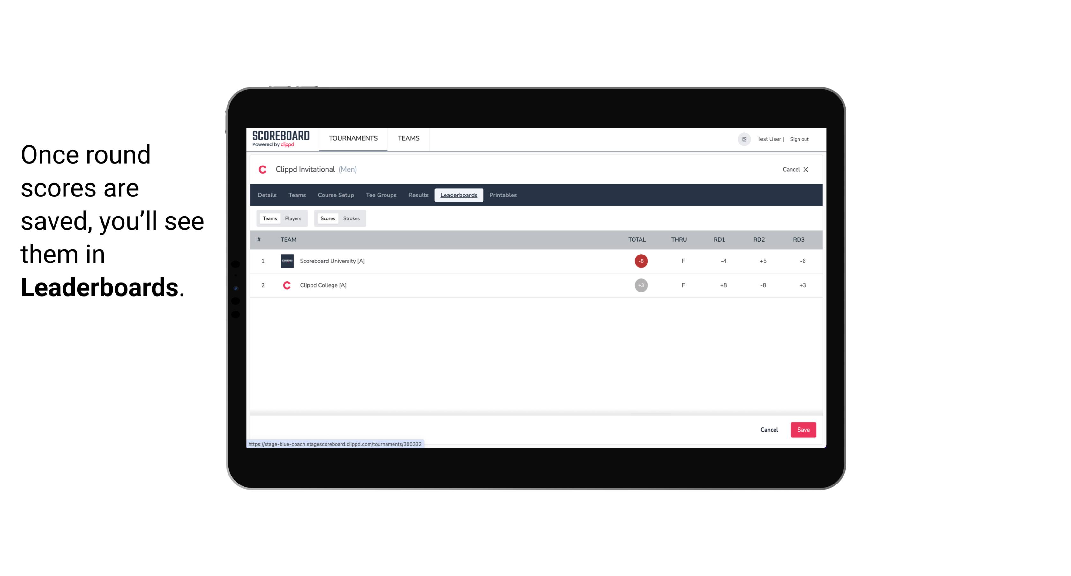Click the Tournaments navigation link
The width and height of the screenshot is (1071, 576).
tap(353, 138)
